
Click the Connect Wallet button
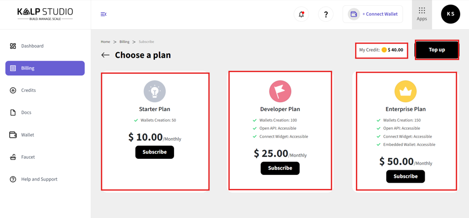[x=373, y=14]
